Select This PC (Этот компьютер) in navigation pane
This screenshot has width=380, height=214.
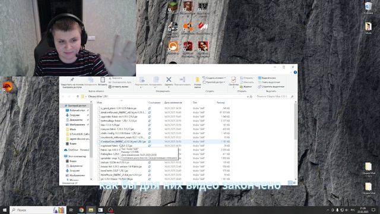tap(75, 156)
